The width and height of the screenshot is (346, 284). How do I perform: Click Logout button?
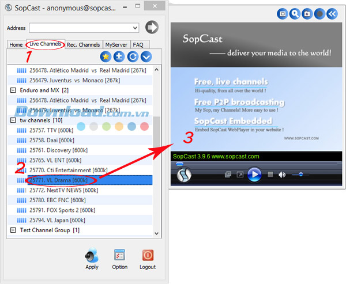[148, 259]
